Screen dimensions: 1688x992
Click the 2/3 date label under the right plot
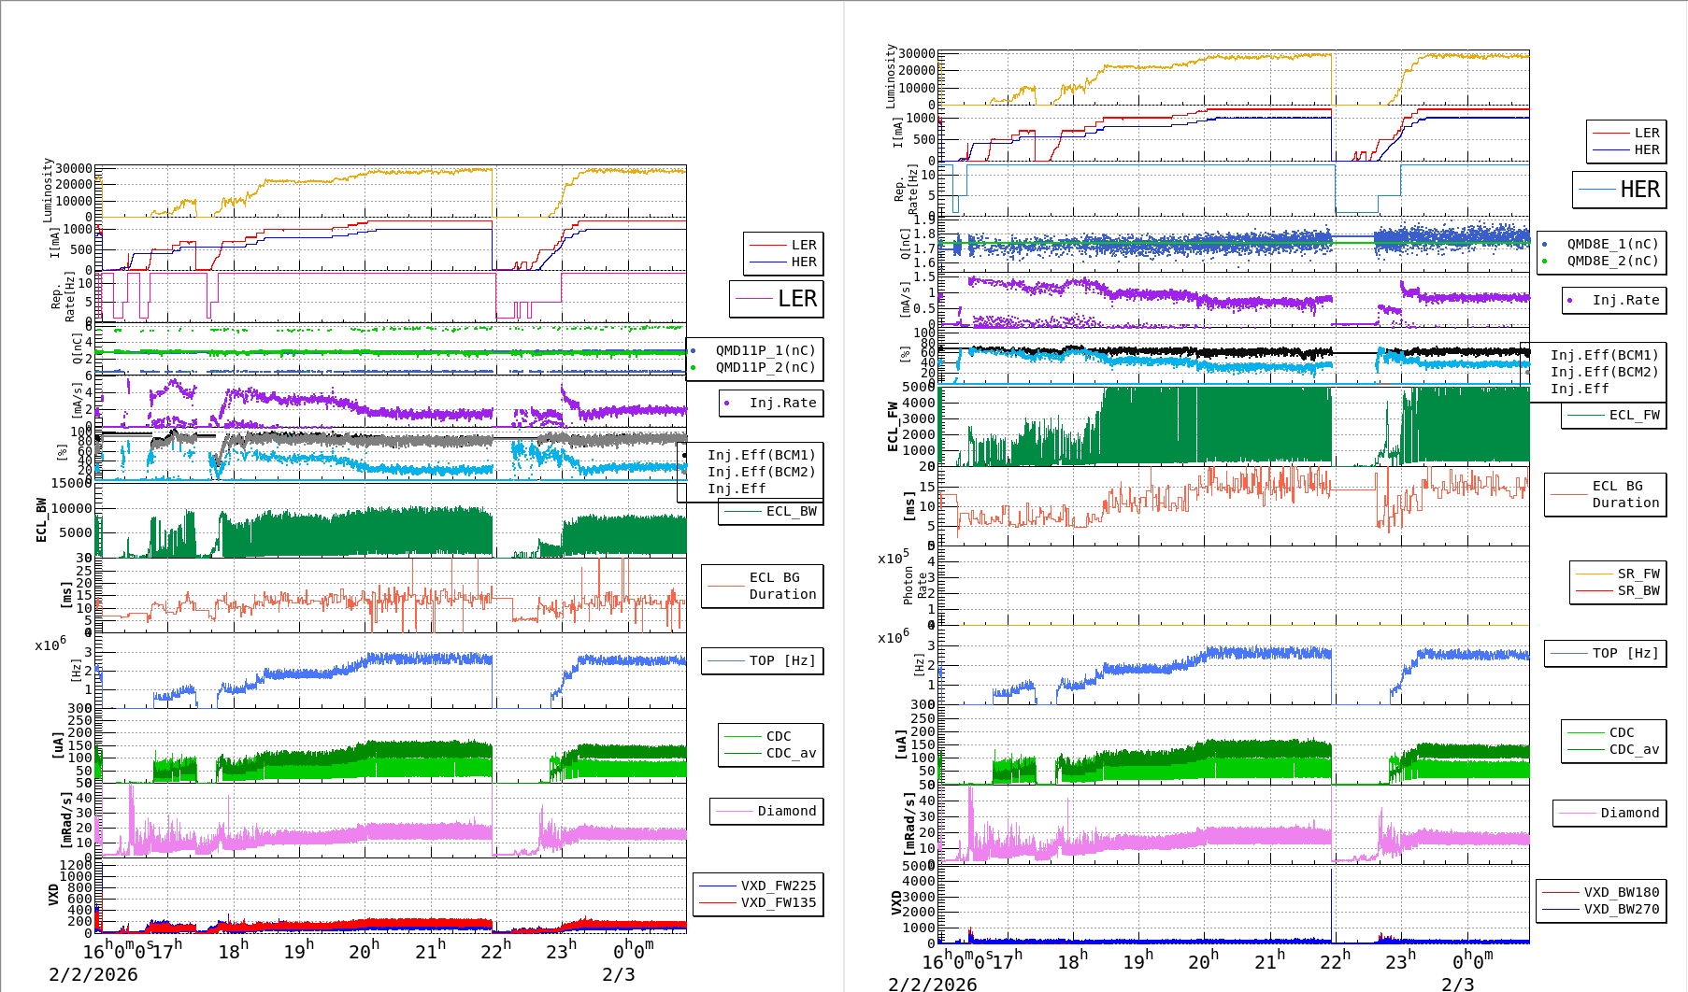1458,985
